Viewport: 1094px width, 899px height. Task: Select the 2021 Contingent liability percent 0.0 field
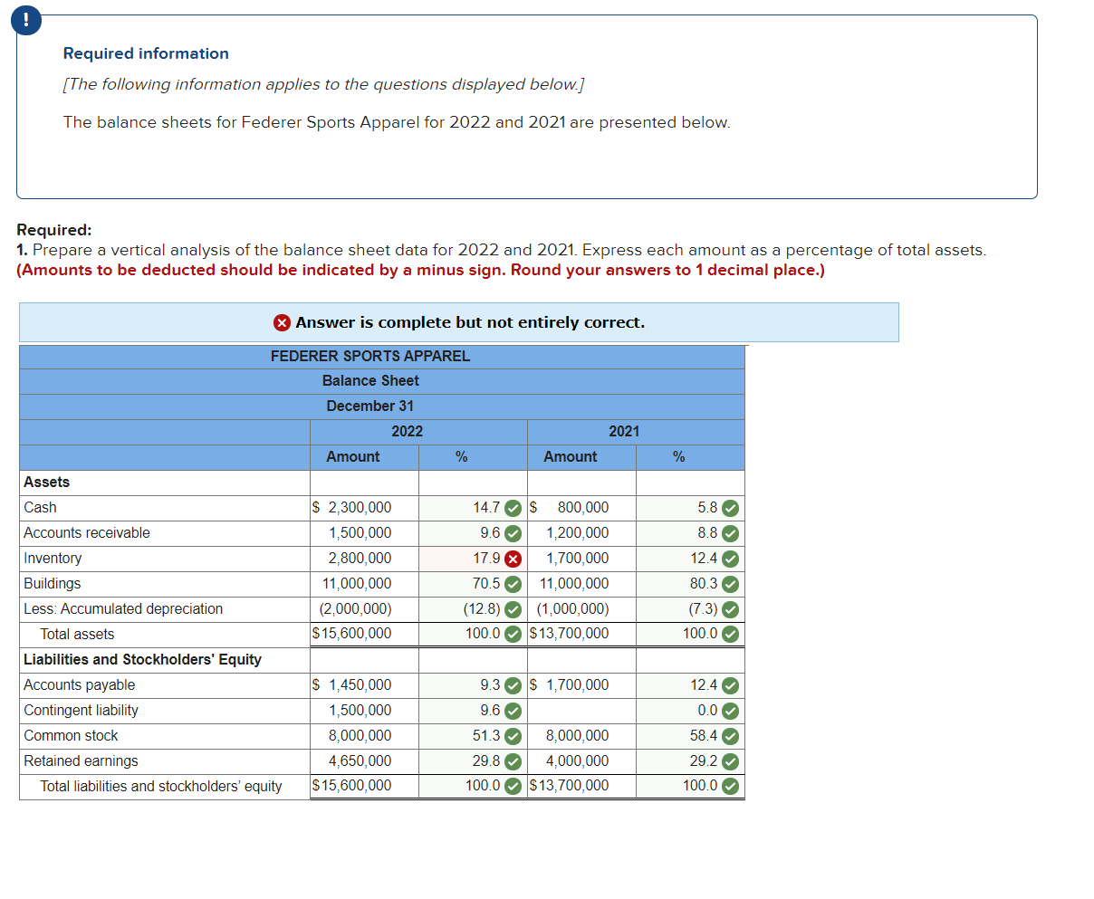[x=690, y=711]
